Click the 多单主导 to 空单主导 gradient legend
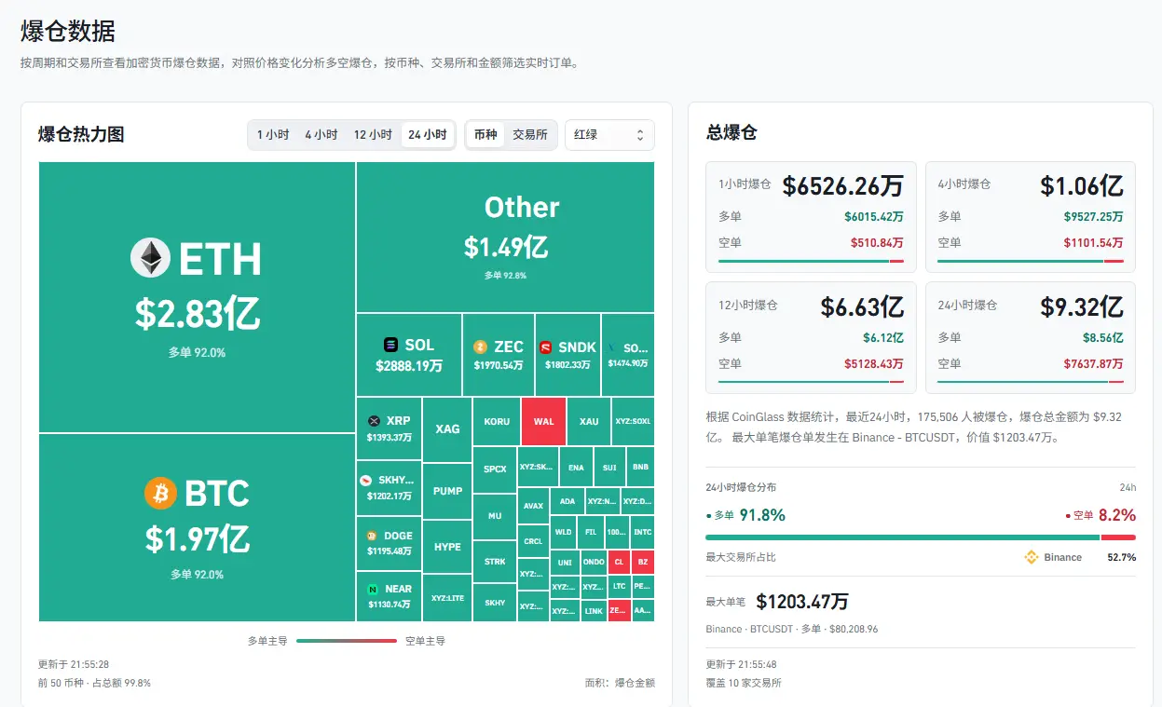Screen dimensions: 1162x707 click(347, 641)
